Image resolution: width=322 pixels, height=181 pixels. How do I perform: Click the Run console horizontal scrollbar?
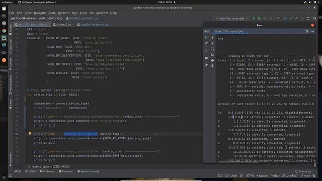tap(238, 162)
